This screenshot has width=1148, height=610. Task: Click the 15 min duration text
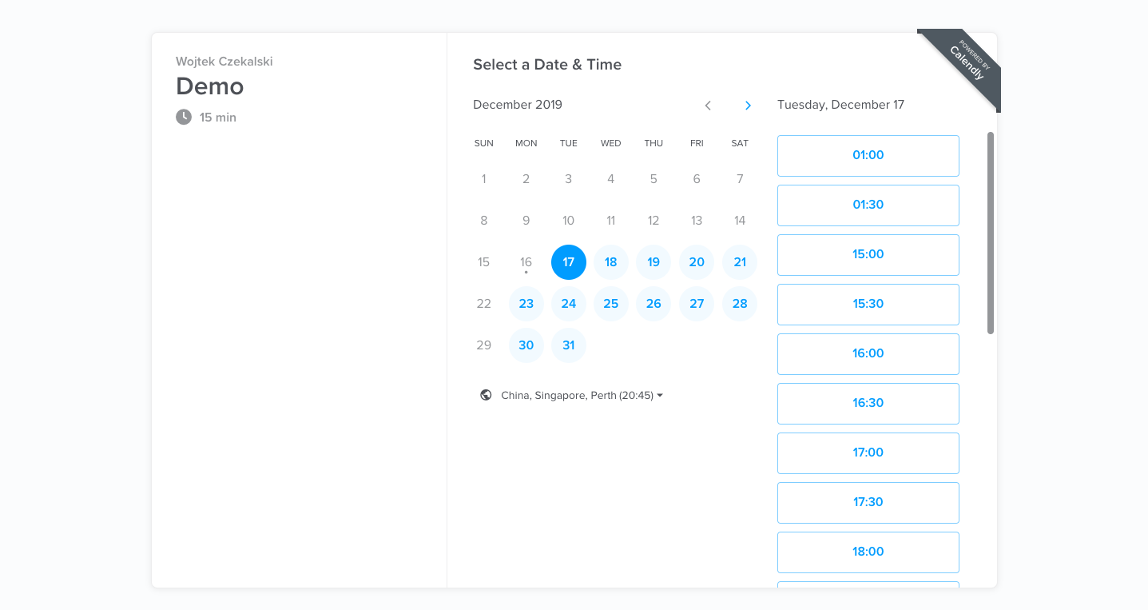[218, 118]
